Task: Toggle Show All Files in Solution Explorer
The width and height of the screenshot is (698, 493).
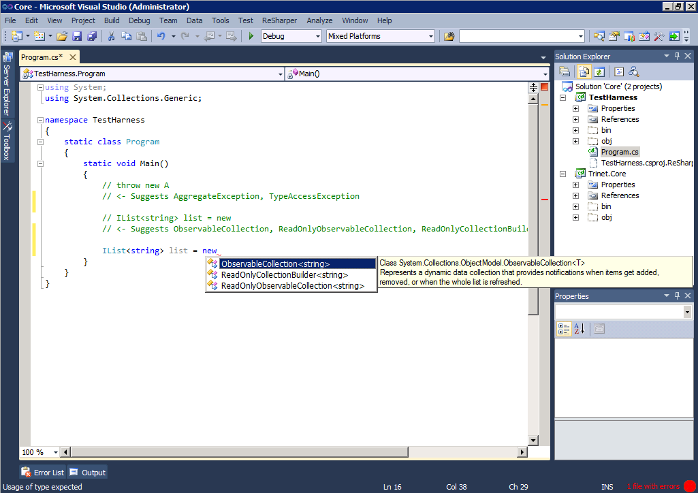Action: [x=584, y=71]
